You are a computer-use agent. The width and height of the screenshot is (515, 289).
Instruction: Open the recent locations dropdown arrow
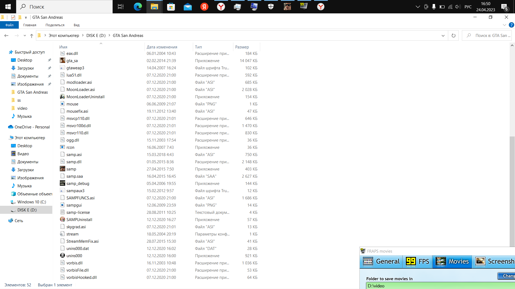click(x=25, y=36)
